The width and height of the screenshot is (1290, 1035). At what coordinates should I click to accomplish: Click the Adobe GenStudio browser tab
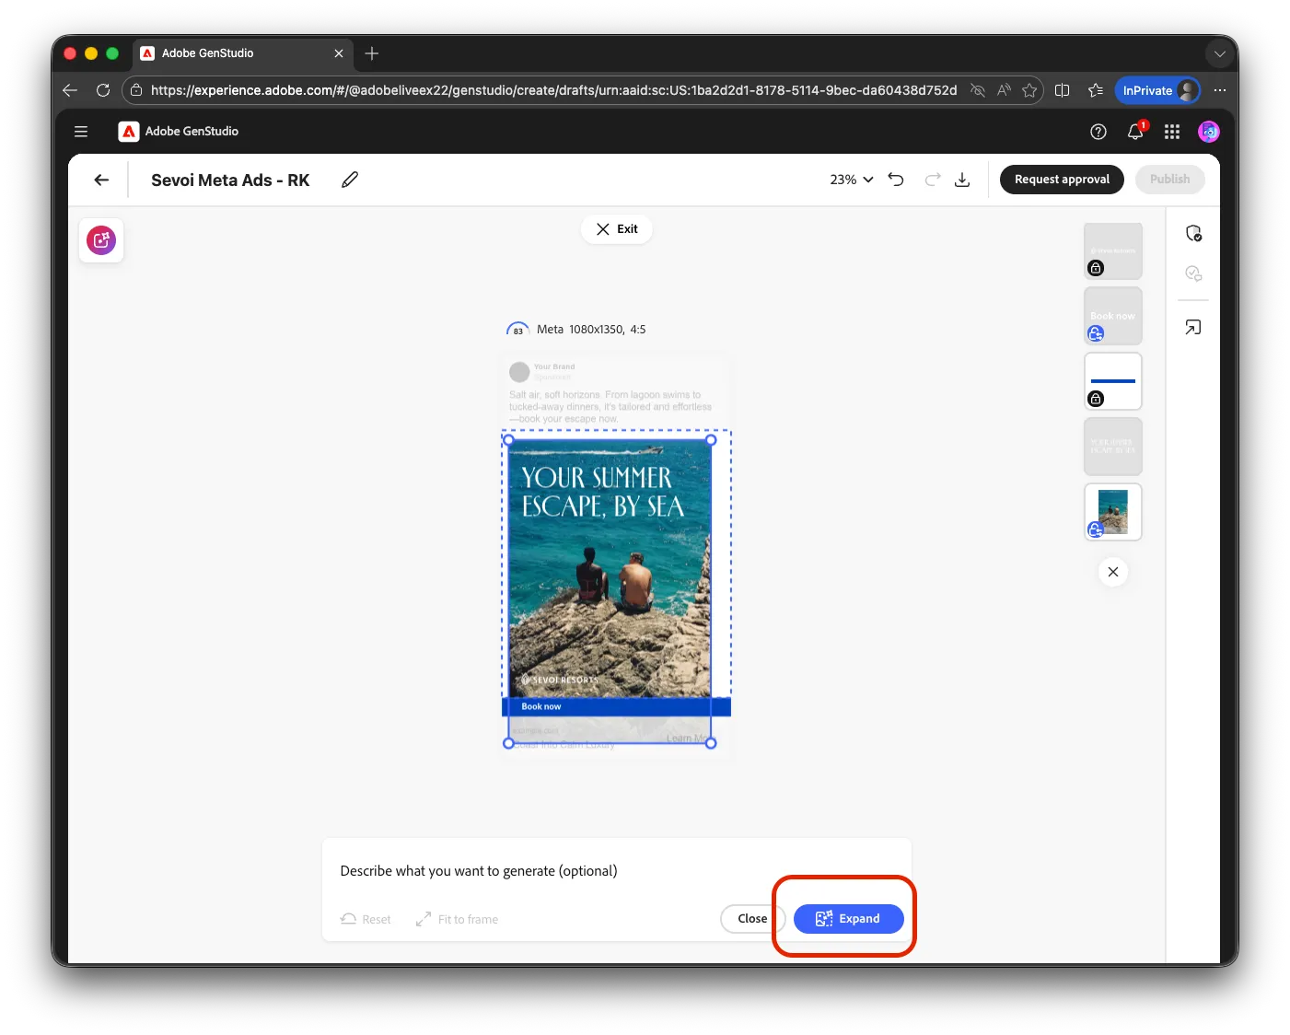[242, 53]
